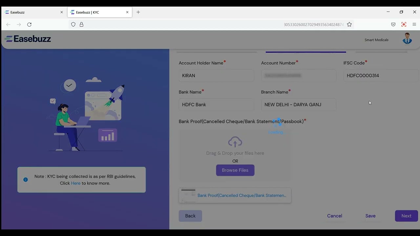Click the info icon in the note
Image resolution: width=420 pixels, height=236 pixels.
[26, 180]
